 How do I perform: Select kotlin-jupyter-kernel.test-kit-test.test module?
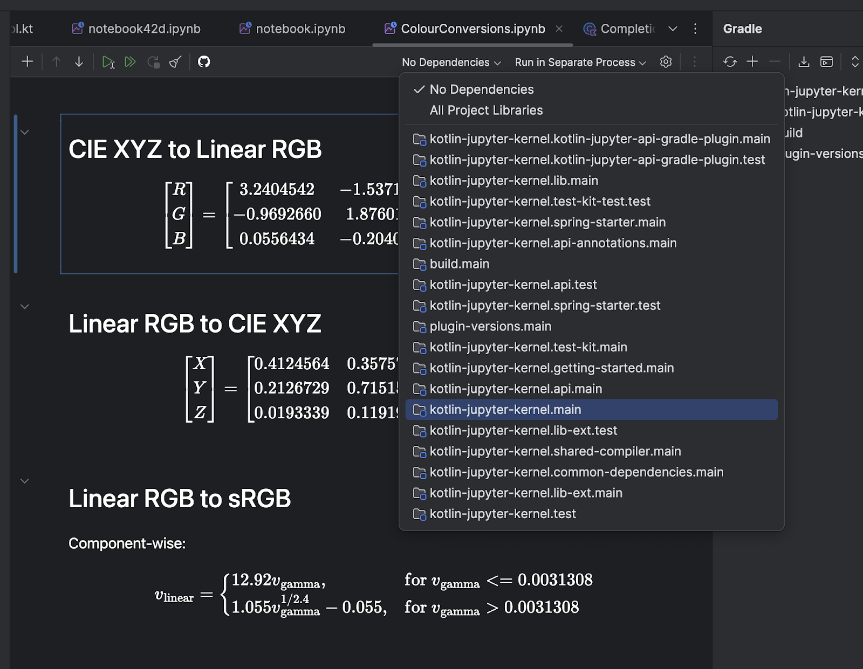[591, 202]
